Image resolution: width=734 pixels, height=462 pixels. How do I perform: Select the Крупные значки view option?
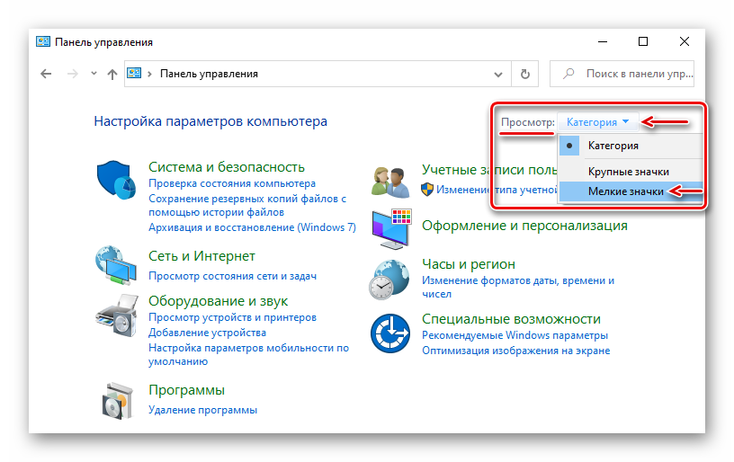pyautogui.click(x=630, y=172)
